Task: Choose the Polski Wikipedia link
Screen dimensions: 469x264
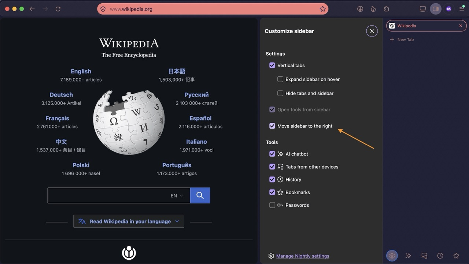Action: [81, 165]
